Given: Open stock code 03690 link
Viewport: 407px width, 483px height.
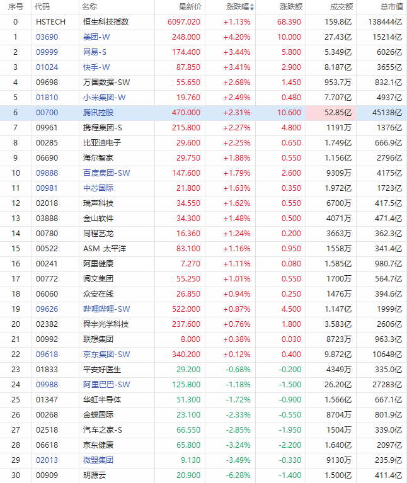Looking at the screenshot, I should (x=47, y=37).
